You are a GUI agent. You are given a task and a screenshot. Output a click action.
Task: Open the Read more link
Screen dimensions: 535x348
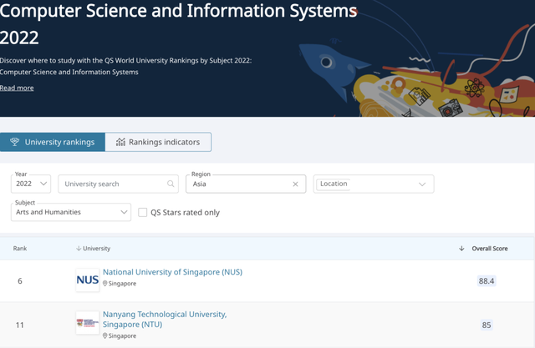click(17, 88)
